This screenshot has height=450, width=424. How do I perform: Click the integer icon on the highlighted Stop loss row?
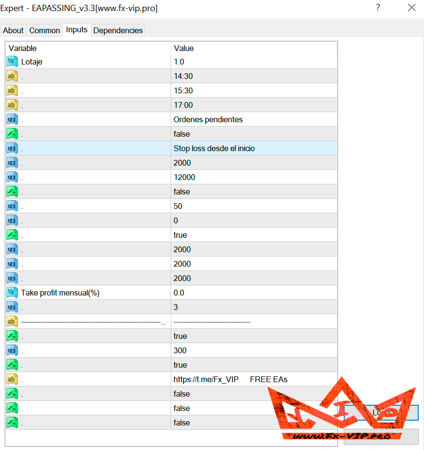(x=12, y=148)
